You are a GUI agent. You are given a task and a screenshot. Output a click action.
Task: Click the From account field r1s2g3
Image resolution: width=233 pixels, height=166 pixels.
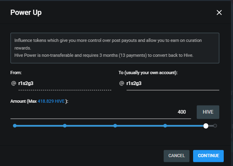click(65, 83)
